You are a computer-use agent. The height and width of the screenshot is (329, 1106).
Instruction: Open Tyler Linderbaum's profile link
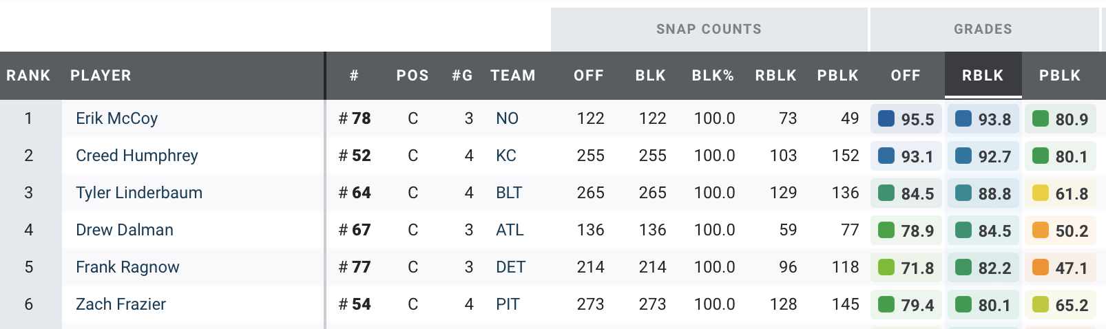click(x=138, y=193)
